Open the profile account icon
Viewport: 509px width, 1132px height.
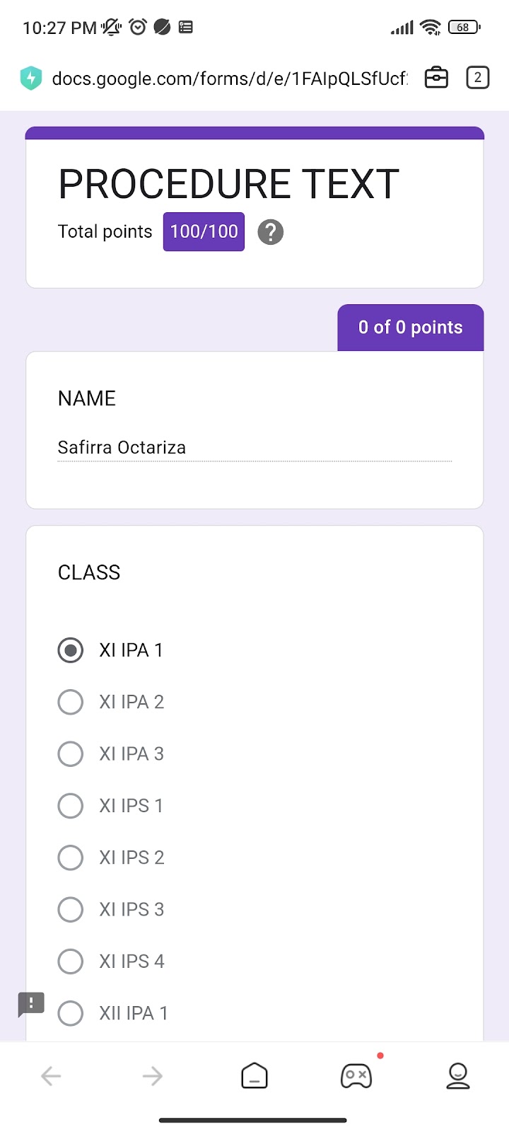(x=458, y=1076)
